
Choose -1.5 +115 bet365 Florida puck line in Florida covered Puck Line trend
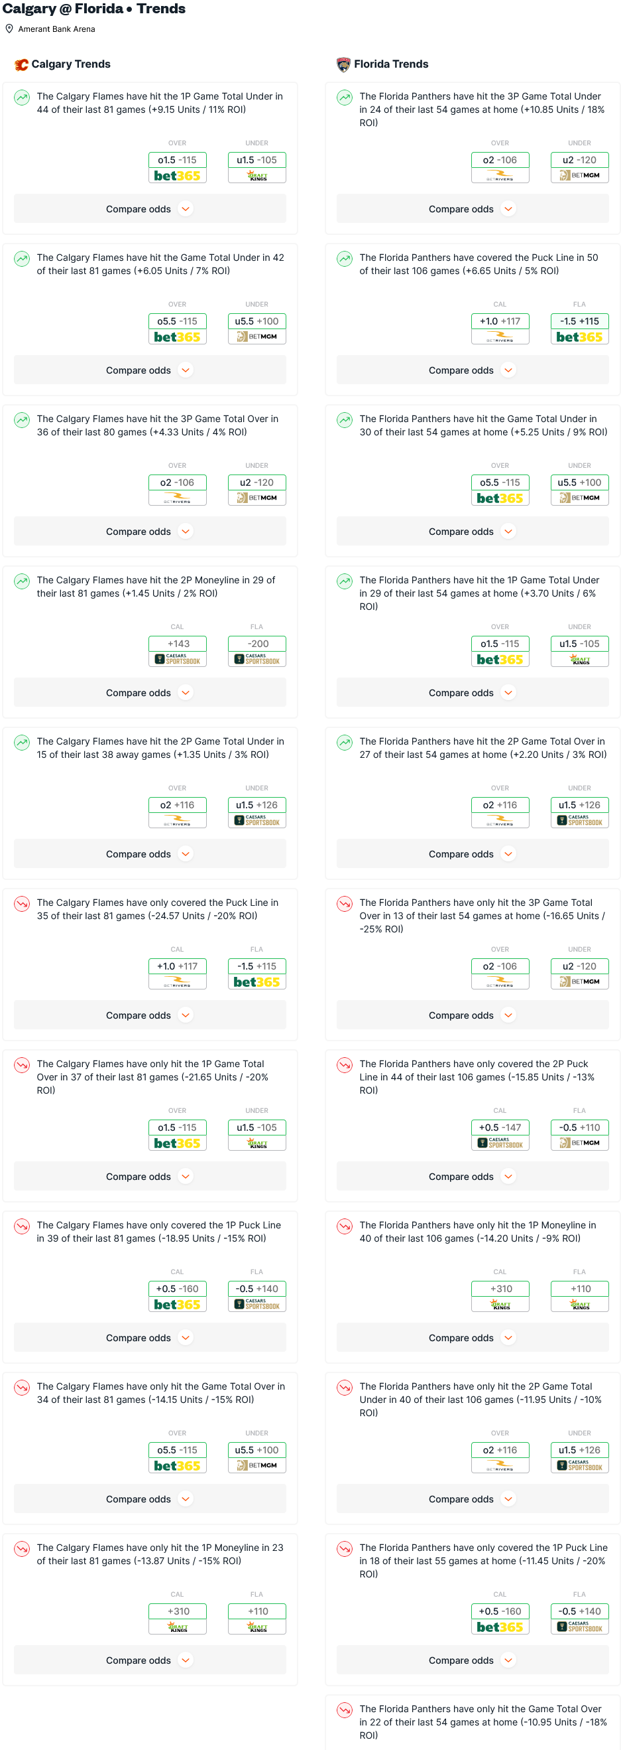(580, 328)
